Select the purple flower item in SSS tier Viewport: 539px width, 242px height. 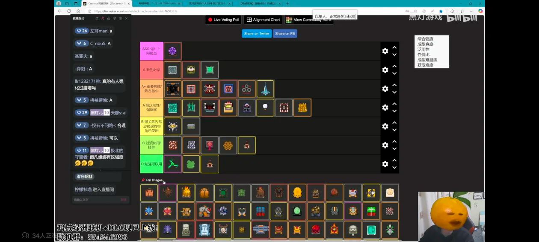coord(172,51)
